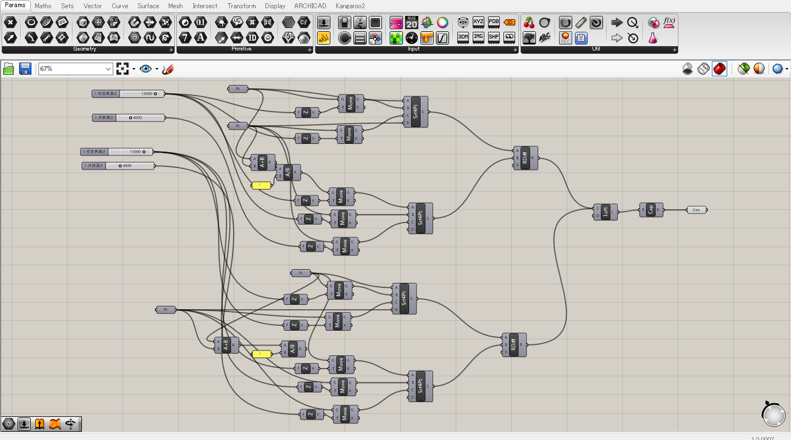The width and height of the screenshot is (791, 440).
Task: Choose the f(x) expression util icon
Action: tap(669, 23)
